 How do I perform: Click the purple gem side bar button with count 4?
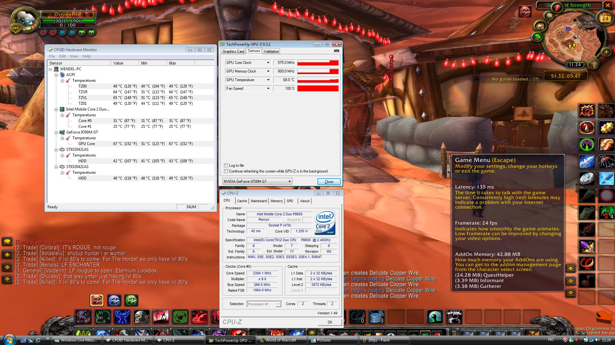[587, 247]
